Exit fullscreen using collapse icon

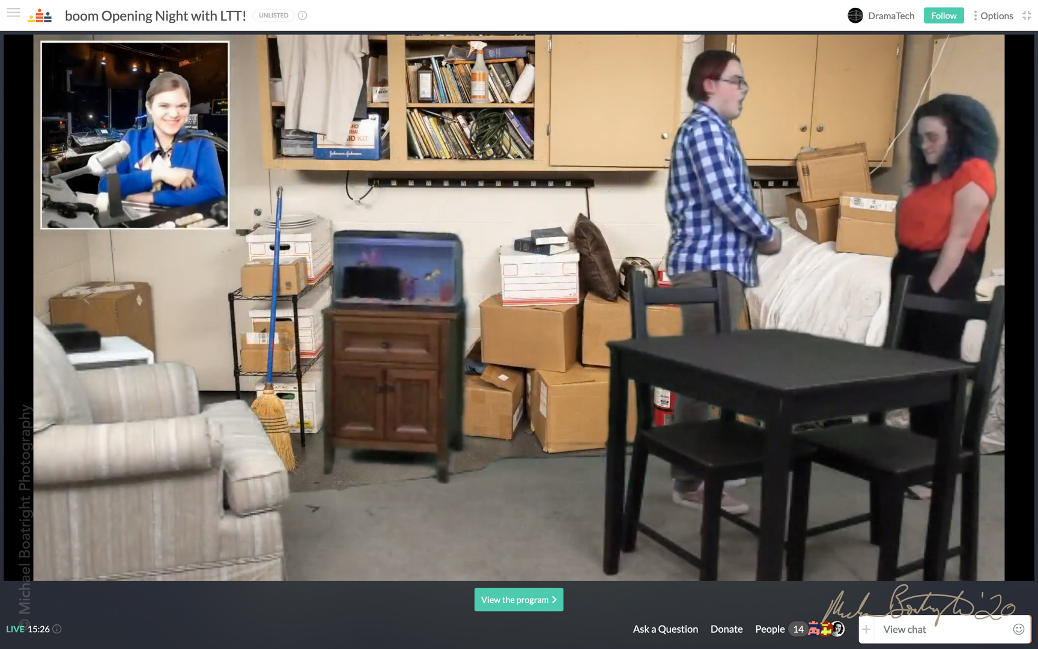pyautogui.click(x=1027, y=16)
